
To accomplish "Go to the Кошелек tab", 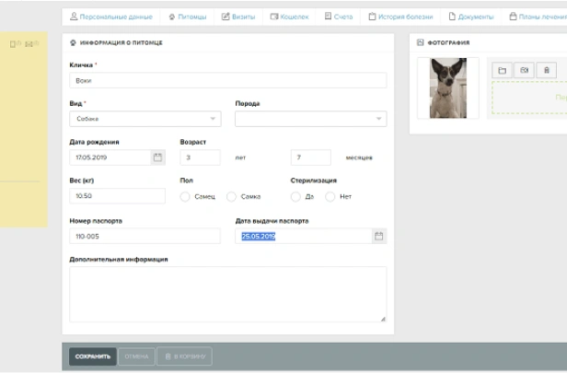I will click(x=290, y=17).
